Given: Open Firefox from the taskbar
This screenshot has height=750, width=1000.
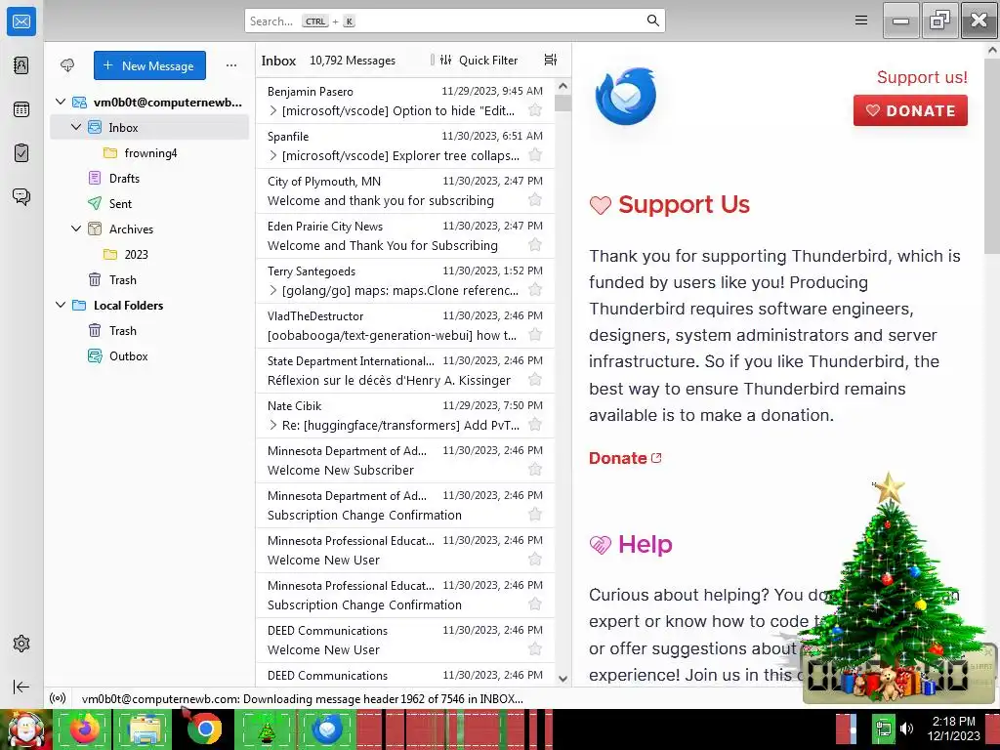Looking at the screenshot, I should [x=84, y=729].
